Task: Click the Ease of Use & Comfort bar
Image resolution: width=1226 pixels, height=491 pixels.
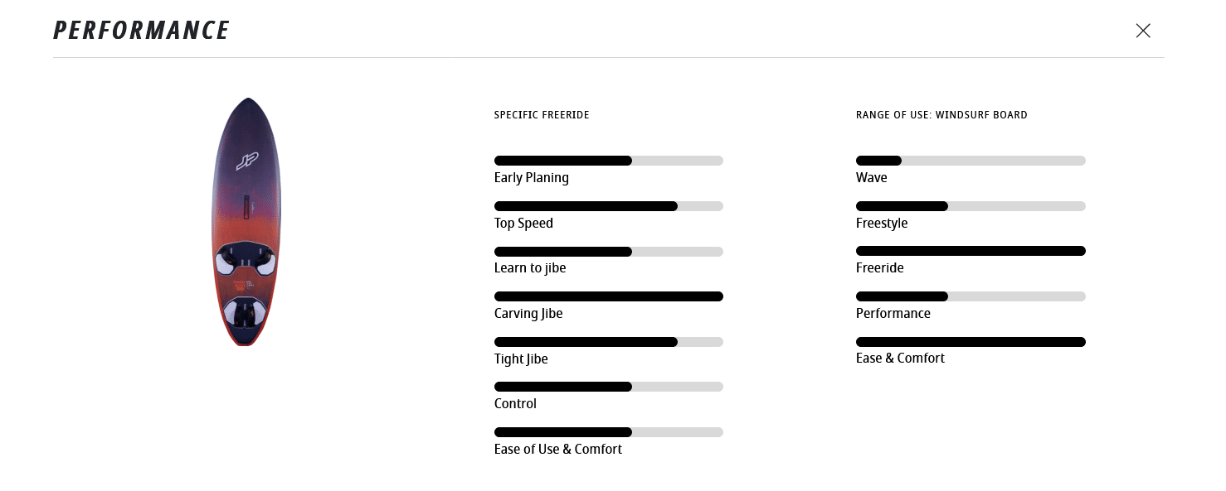Action: pyautogui.click(x=608, y=432)
